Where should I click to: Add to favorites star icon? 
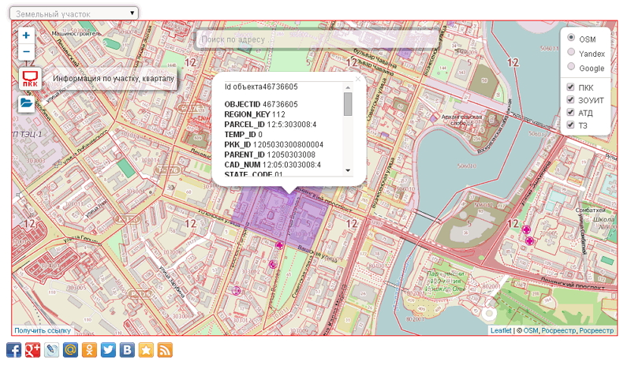point(146,350)
